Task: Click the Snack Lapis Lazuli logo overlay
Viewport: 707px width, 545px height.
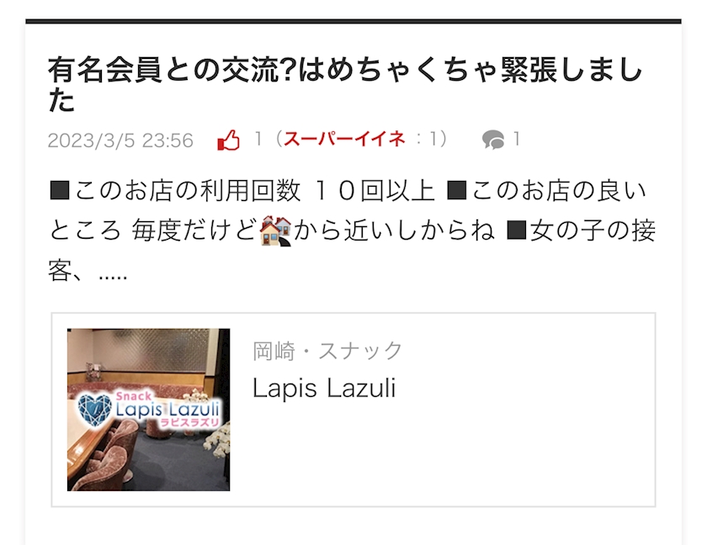Action: (148, 409)
